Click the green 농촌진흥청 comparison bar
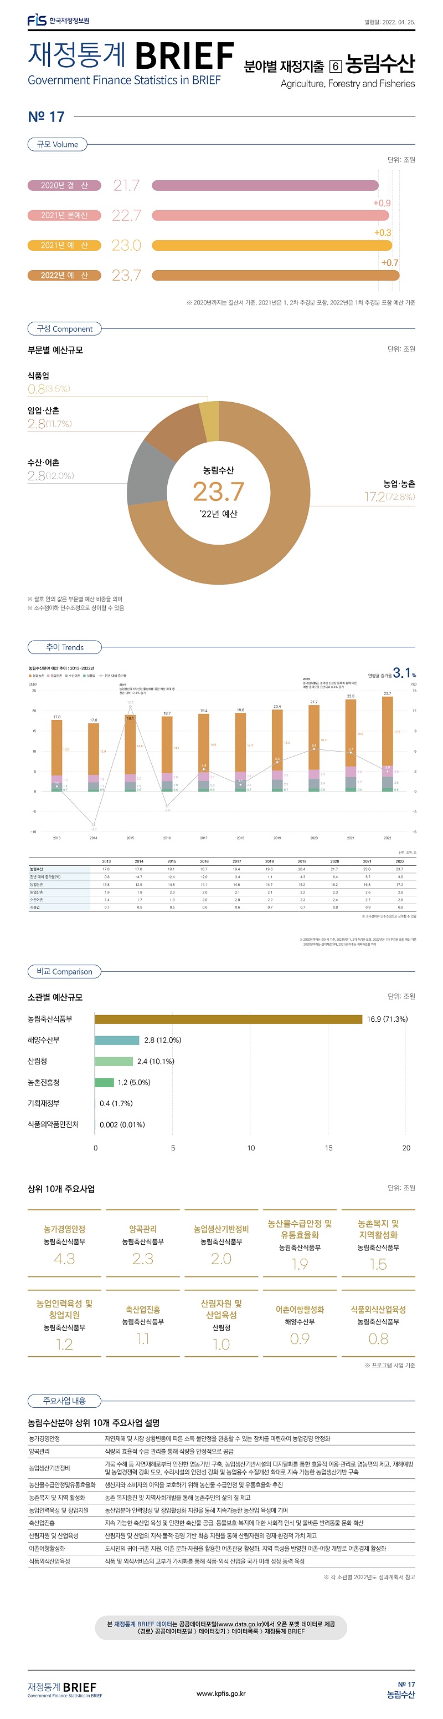Image resolution: width=443 pixels, height=1719 pixels. [x=105, y=1082]
